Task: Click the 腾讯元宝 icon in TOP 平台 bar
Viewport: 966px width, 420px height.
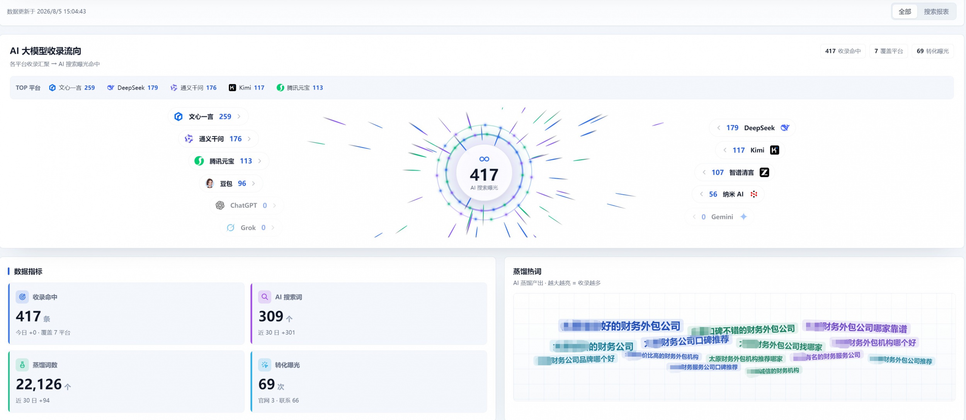Action: pos(280,88)
